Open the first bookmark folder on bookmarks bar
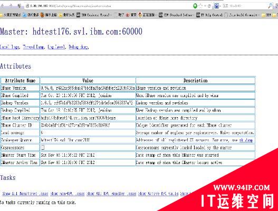 11,15
